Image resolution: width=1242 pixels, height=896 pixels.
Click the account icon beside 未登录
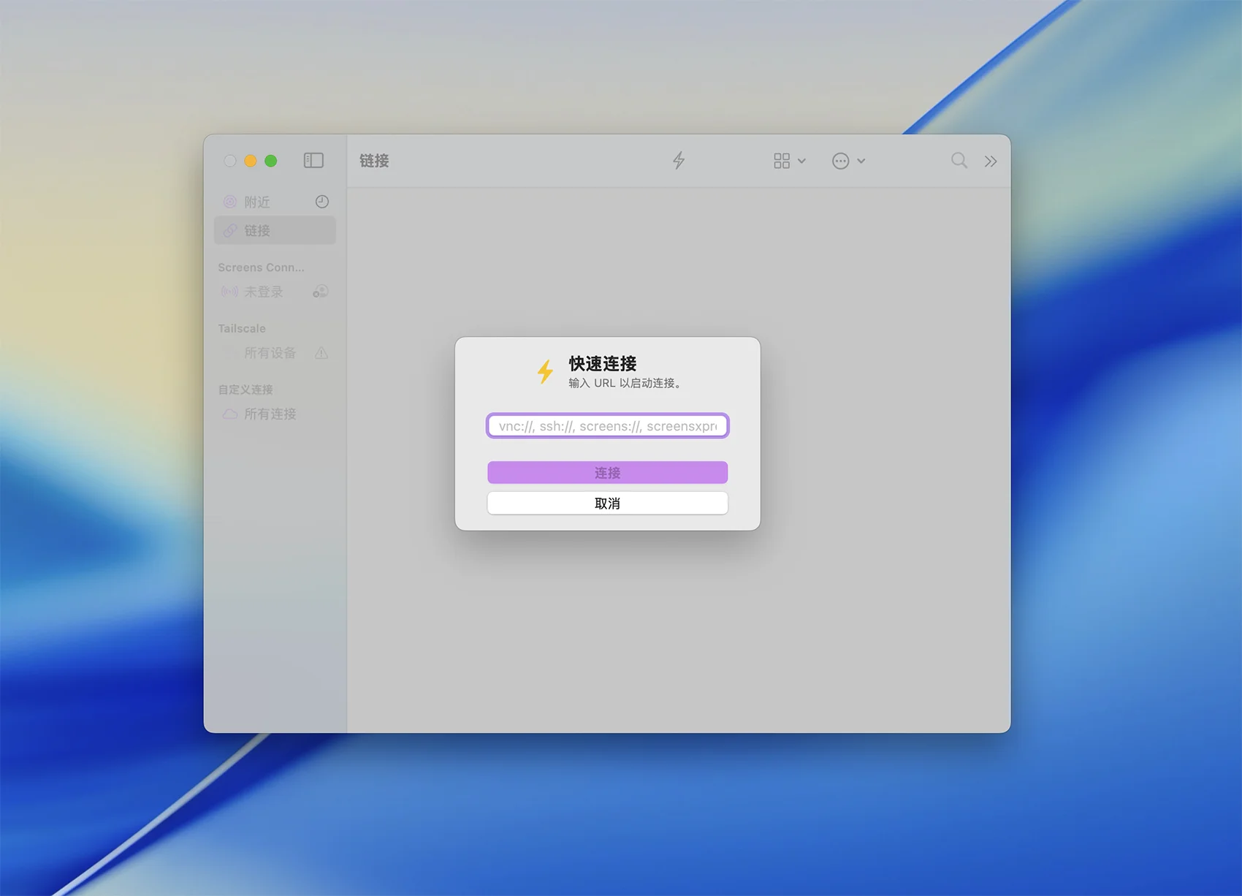coord(320,292)
